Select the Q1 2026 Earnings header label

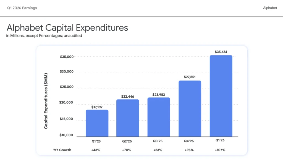[x=22, y=8]
